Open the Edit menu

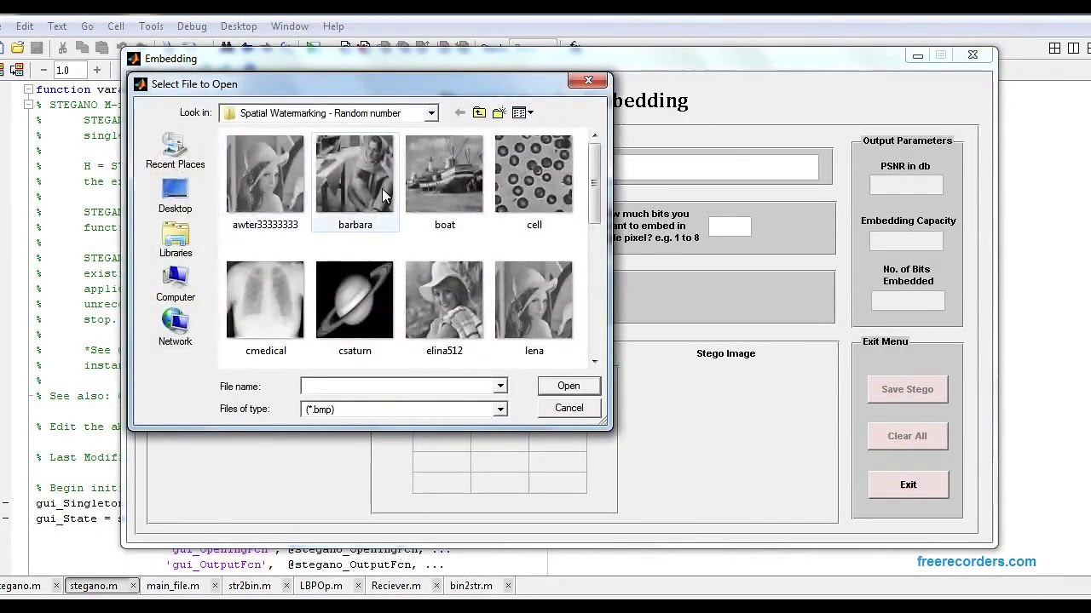pos(25,26)
